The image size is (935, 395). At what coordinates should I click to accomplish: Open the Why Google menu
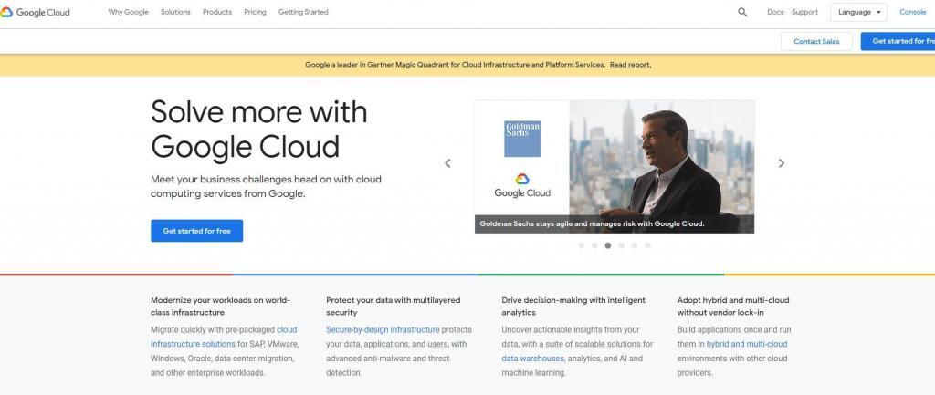point(128,12)
